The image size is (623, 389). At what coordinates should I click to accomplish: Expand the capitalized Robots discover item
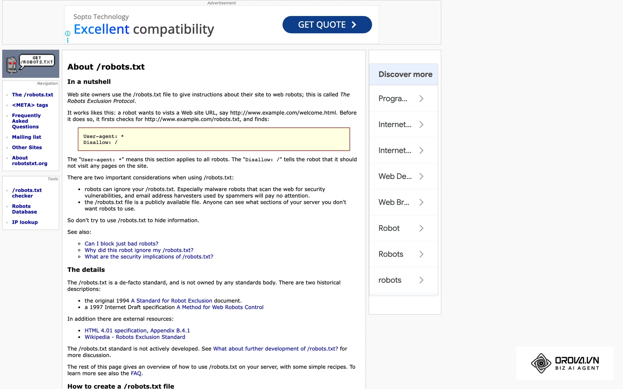[x=403, y=254]
